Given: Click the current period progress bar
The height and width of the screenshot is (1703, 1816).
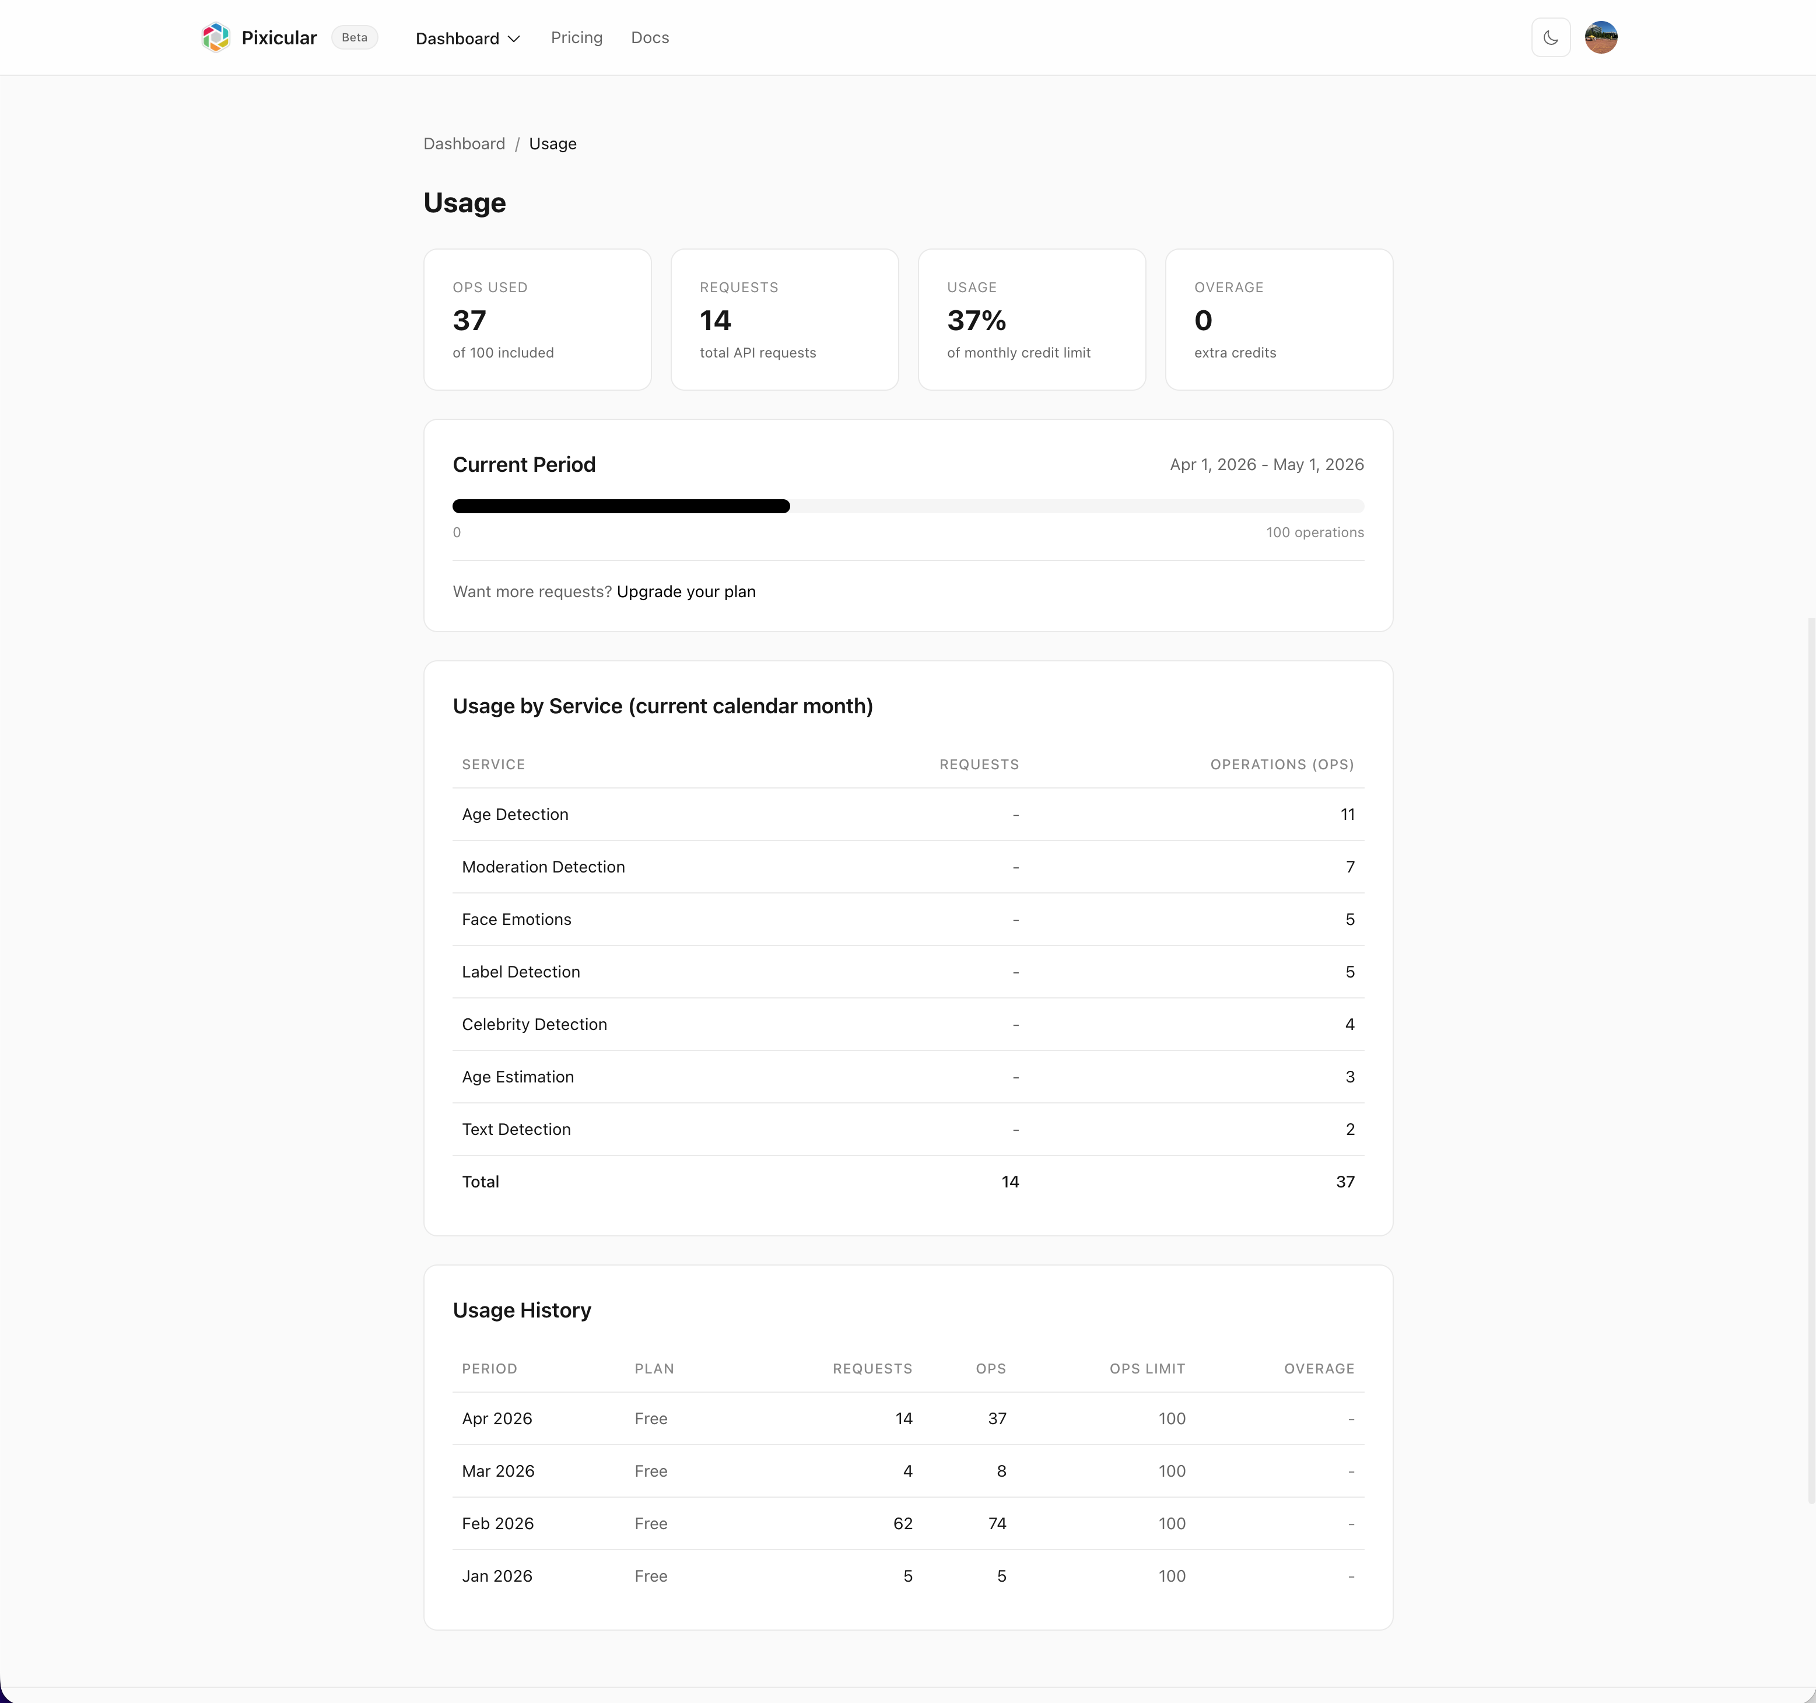Looking at the screenshot, I should 907,506.
